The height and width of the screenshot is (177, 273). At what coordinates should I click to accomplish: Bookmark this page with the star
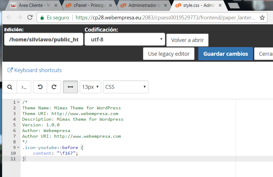point(262,18)
